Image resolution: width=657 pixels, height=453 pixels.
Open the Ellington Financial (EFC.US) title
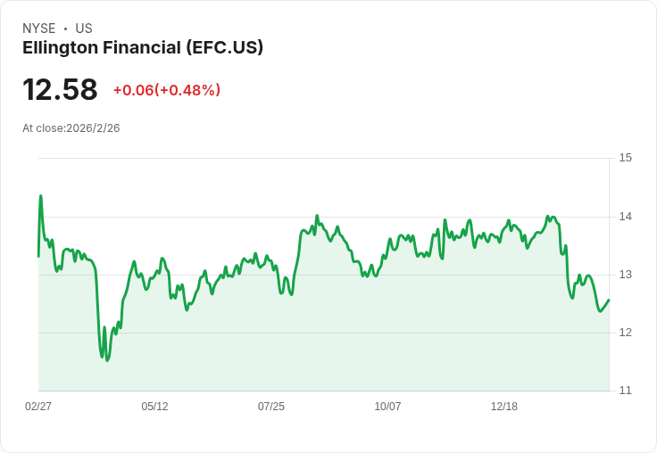pyautogui.click(x=143, y=48)
